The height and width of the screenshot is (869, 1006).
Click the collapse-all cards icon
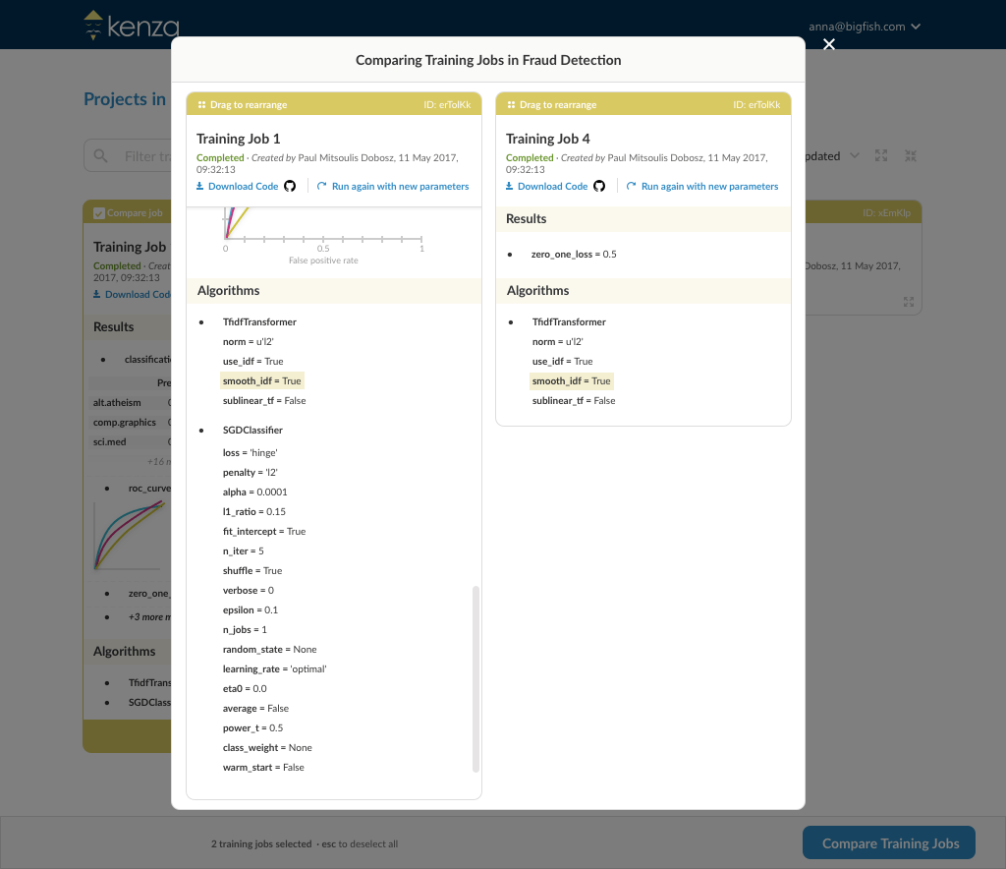pyautogui.click(x=911, y=156)
